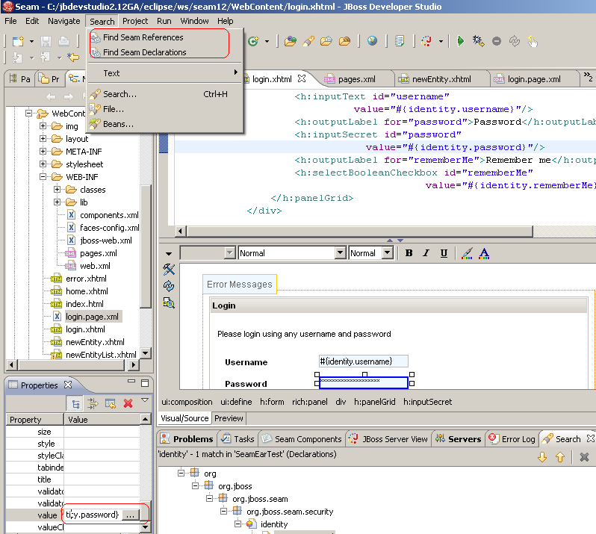Click the Save icon in main toolbar
The height and width of the screenshot is (534, 596).
click(x=46, y=41)
